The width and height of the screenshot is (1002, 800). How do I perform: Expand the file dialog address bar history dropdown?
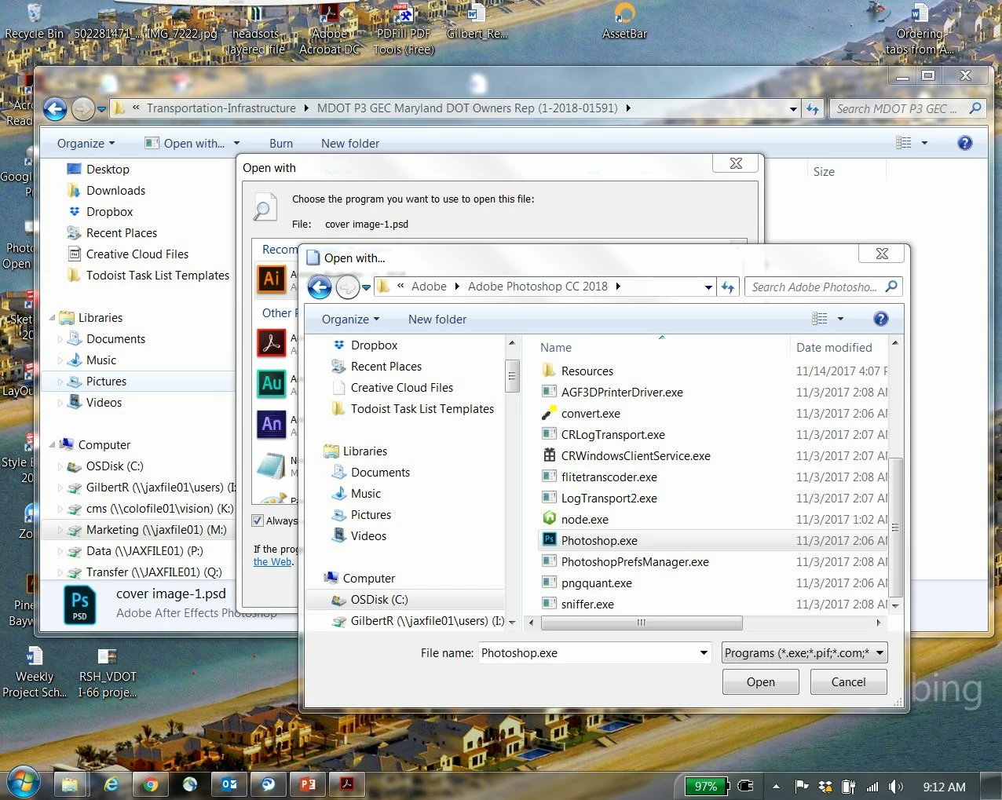pyautogui.click(x=708, y=287)
